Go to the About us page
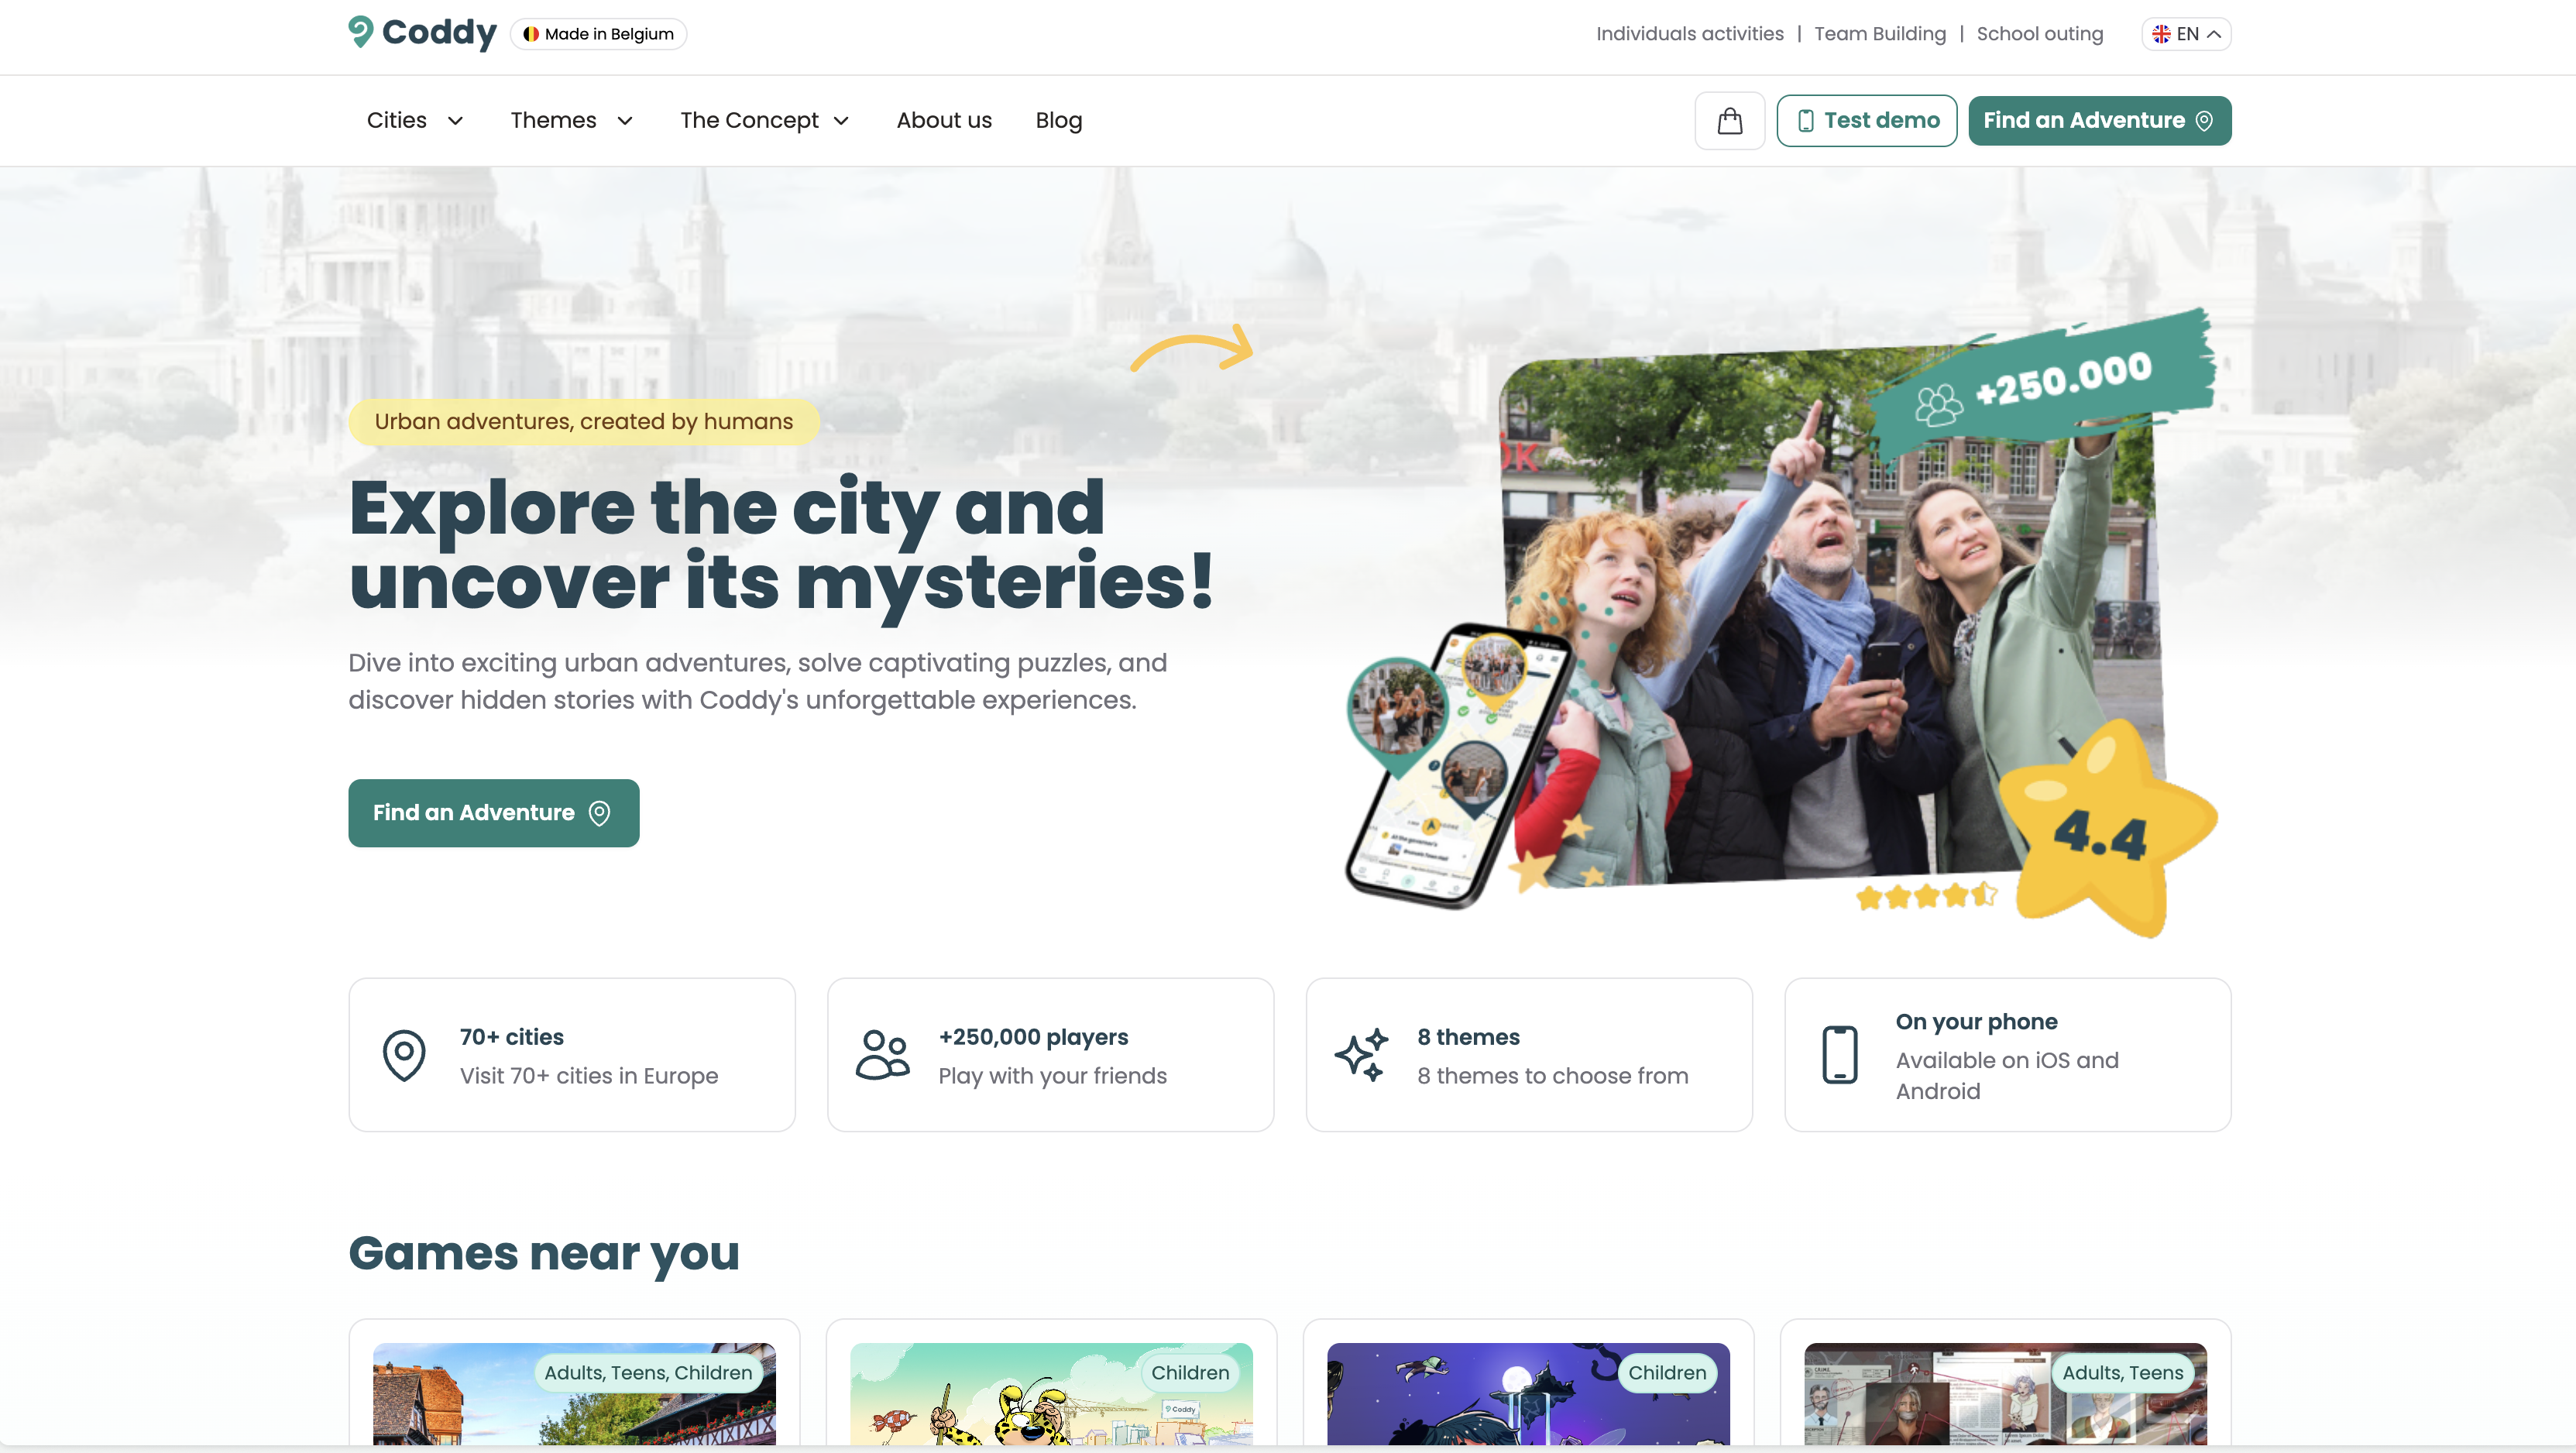The height and width of the screenshot is (1453, 2576). click(943, 121)
